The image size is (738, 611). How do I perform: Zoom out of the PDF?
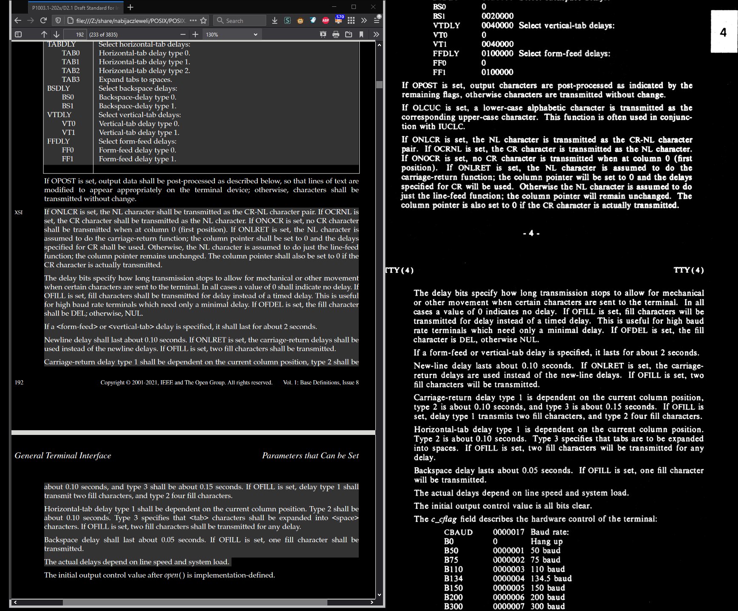tap(183, 34)
